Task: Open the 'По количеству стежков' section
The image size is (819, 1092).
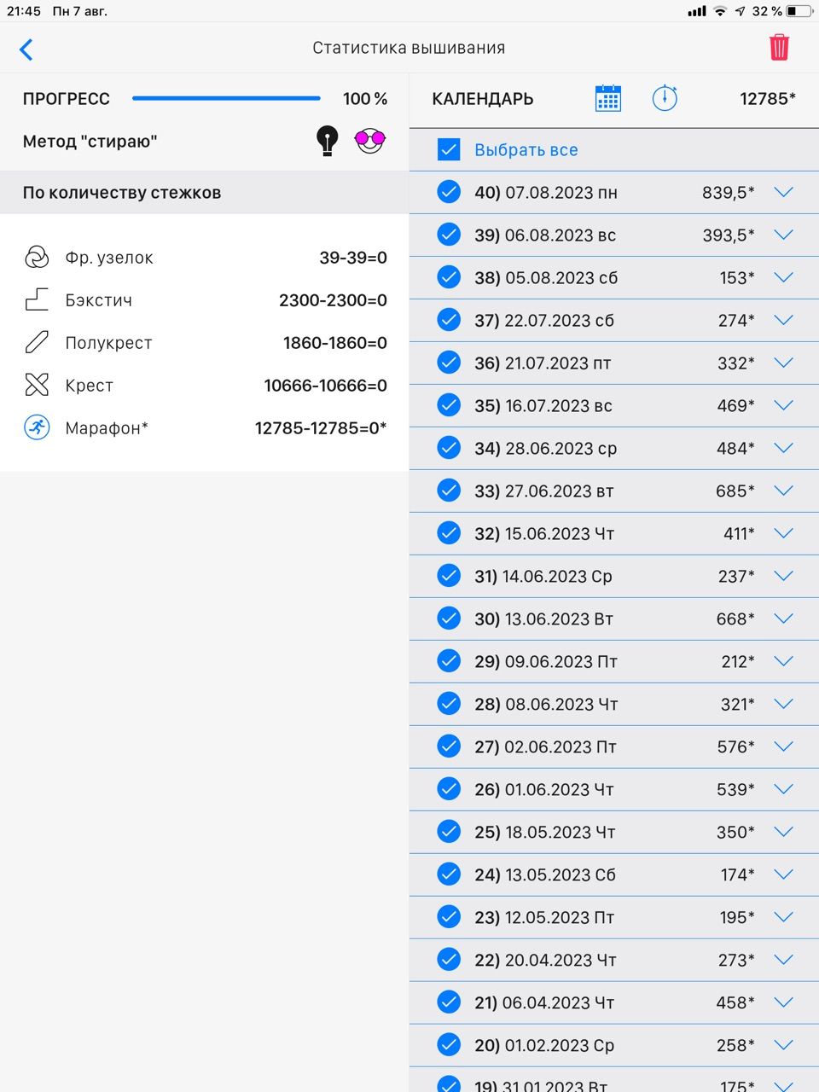Action: tap(122, 193)
